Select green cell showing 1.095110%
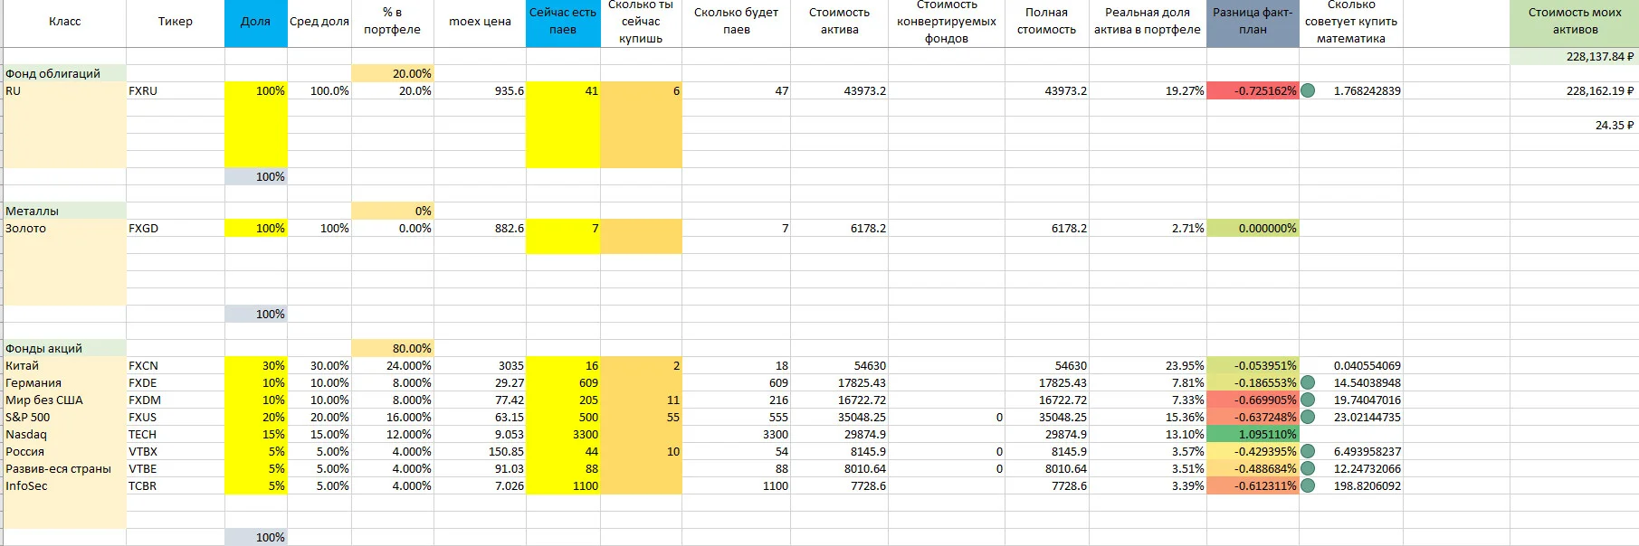The image size is (1639, 546). (x=1253, y=434)
